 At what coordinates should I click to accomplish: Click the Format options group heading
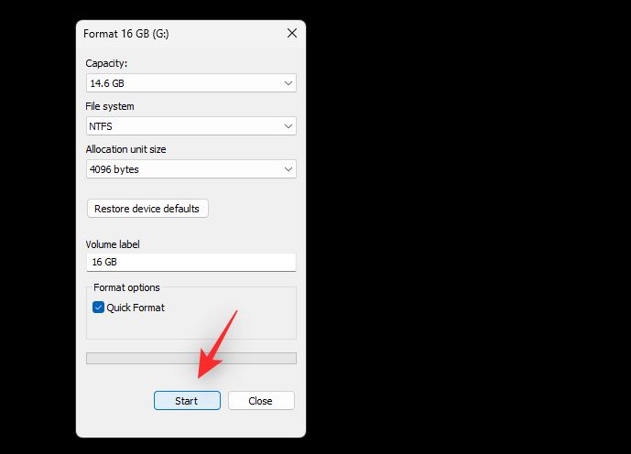point(126,287)
